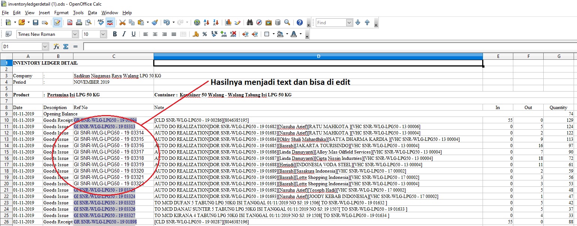This screenshot has height=226, width=577.
Task: Center cell text horizontally
Action: click(x=155, y=34)
